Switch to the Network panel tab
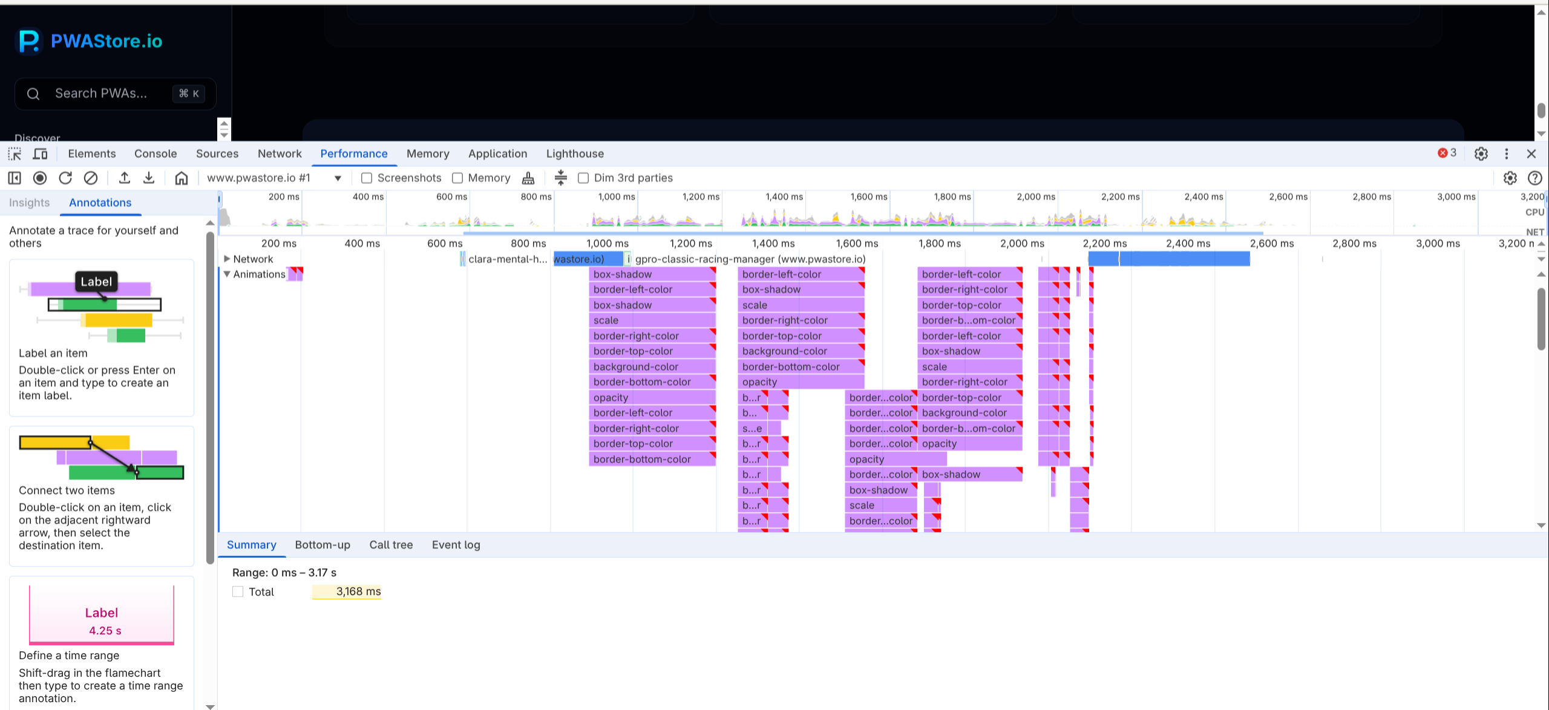The width and height of the screenshot is (1549, 710). pos(280,154)
